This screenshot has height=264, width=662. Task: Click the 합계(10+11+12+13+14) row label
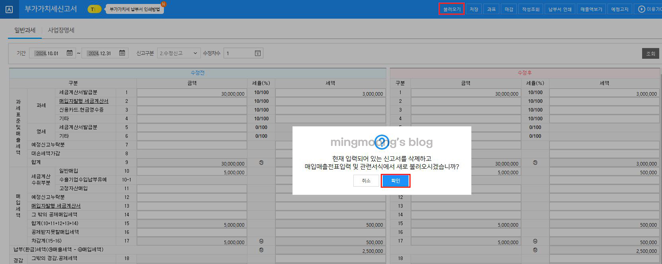(55, 224)
